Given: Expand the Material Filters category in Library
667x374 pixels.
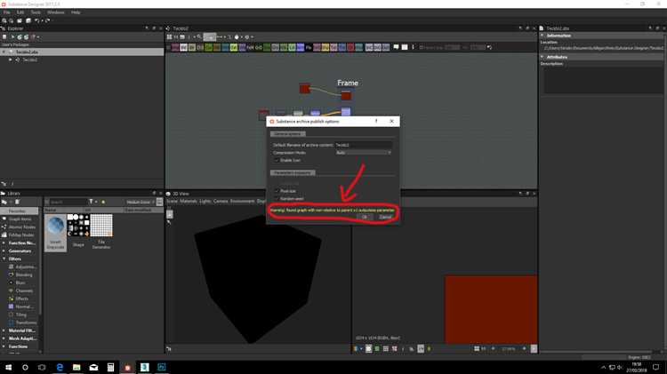Looking at the screenshot, I should [4, 330].
